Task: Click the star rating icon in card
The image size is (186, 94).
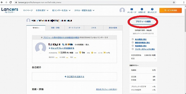Action: click(92, 53)
